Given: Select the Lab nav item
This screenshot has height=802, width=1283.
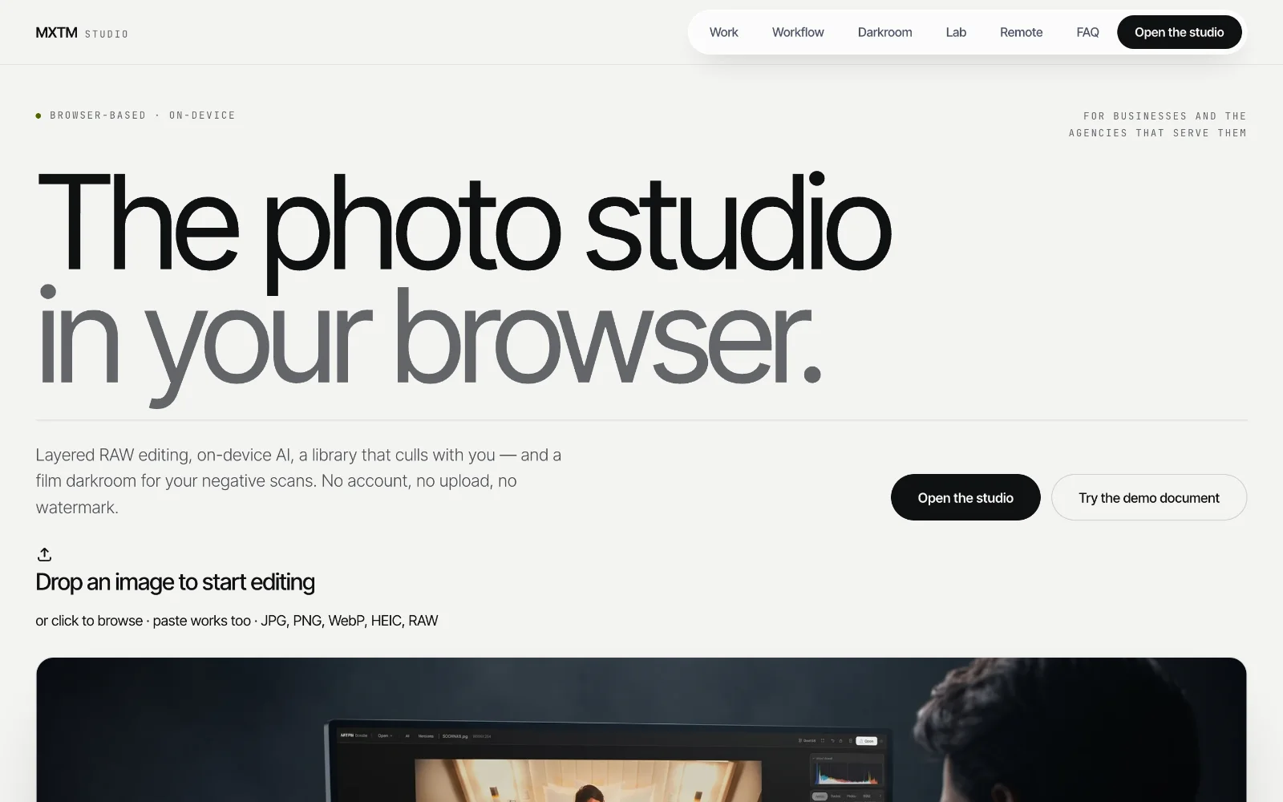Looking at the screenshot, I should 956,32.
